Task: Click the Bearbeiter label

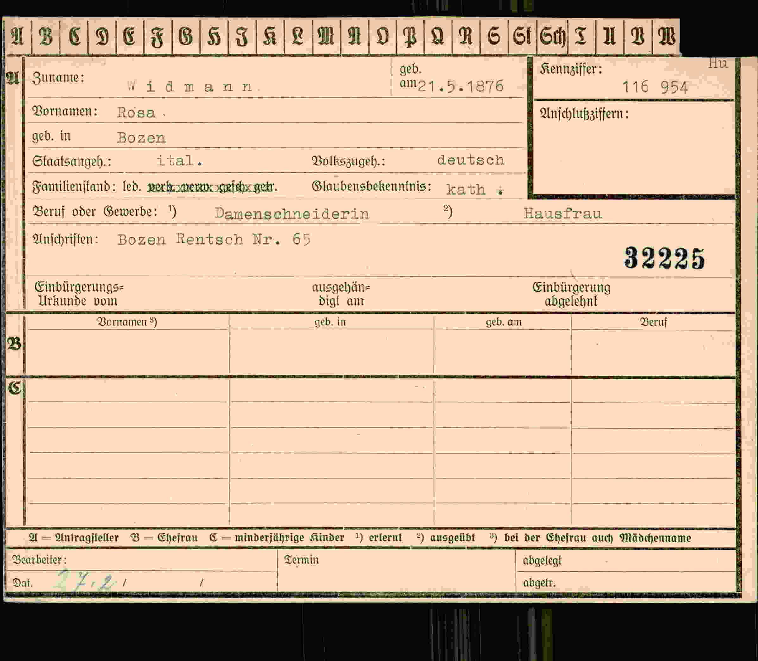Action: tap(39, 560)
